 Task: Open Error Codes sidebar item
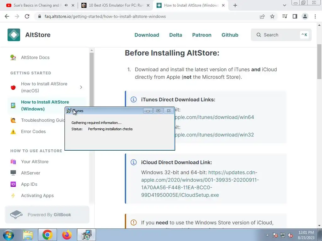coord(33,131)
